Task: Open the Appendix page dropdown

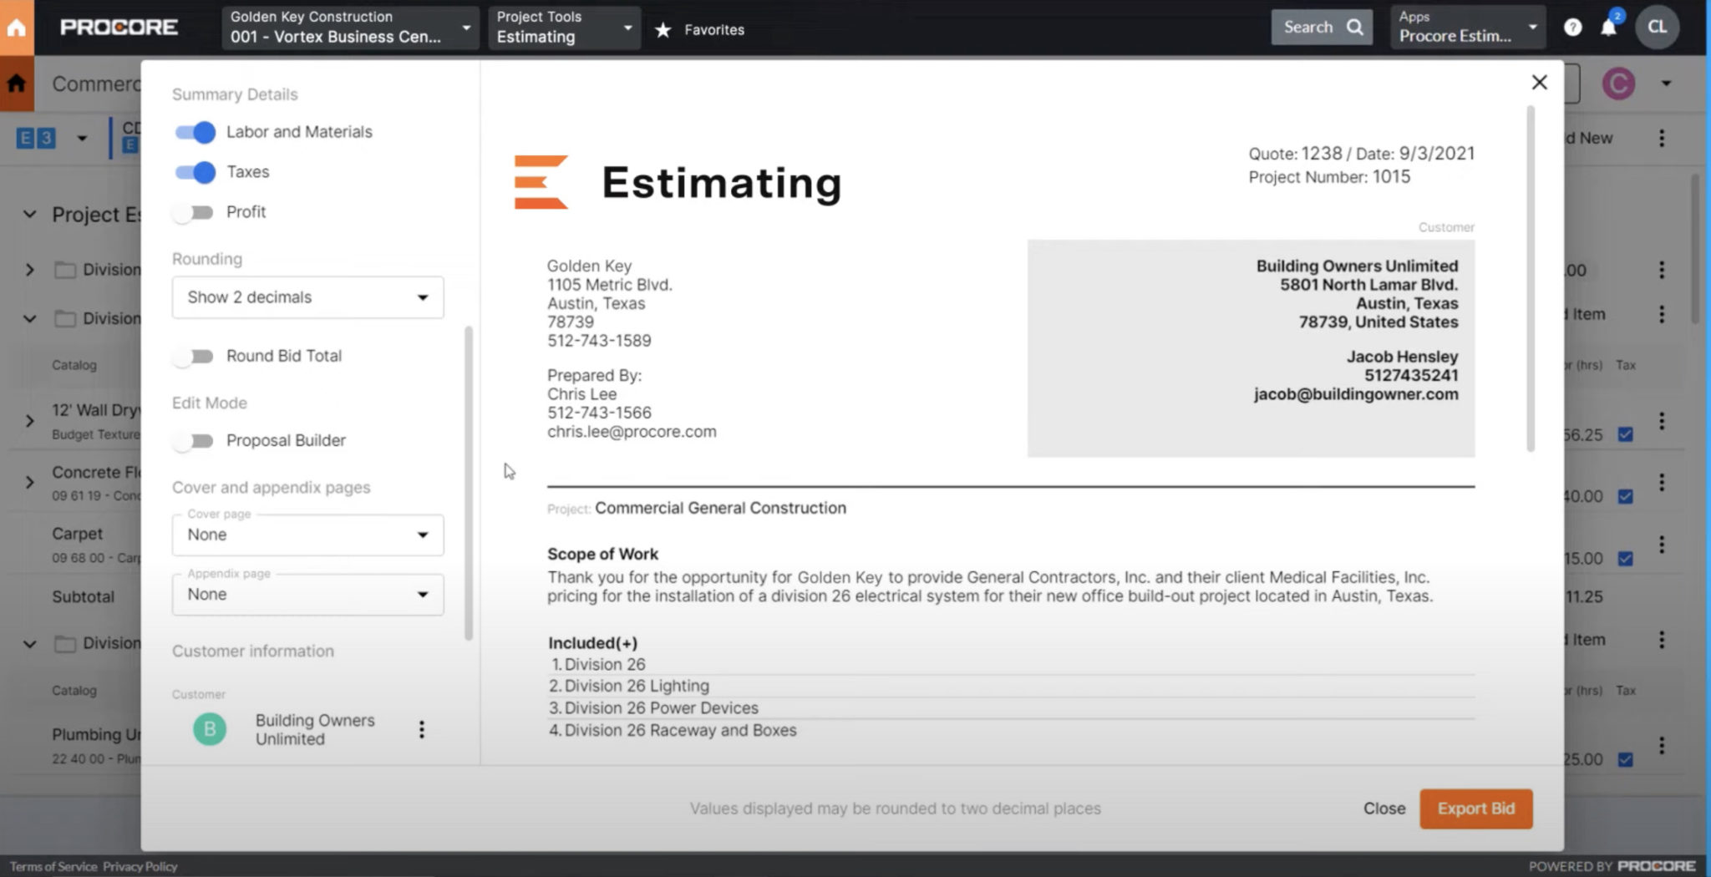Action: [307, 594]
